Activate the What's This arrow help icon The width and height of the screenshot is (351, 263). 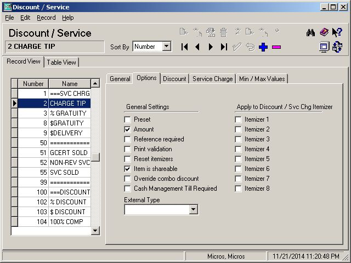point(337,32)
